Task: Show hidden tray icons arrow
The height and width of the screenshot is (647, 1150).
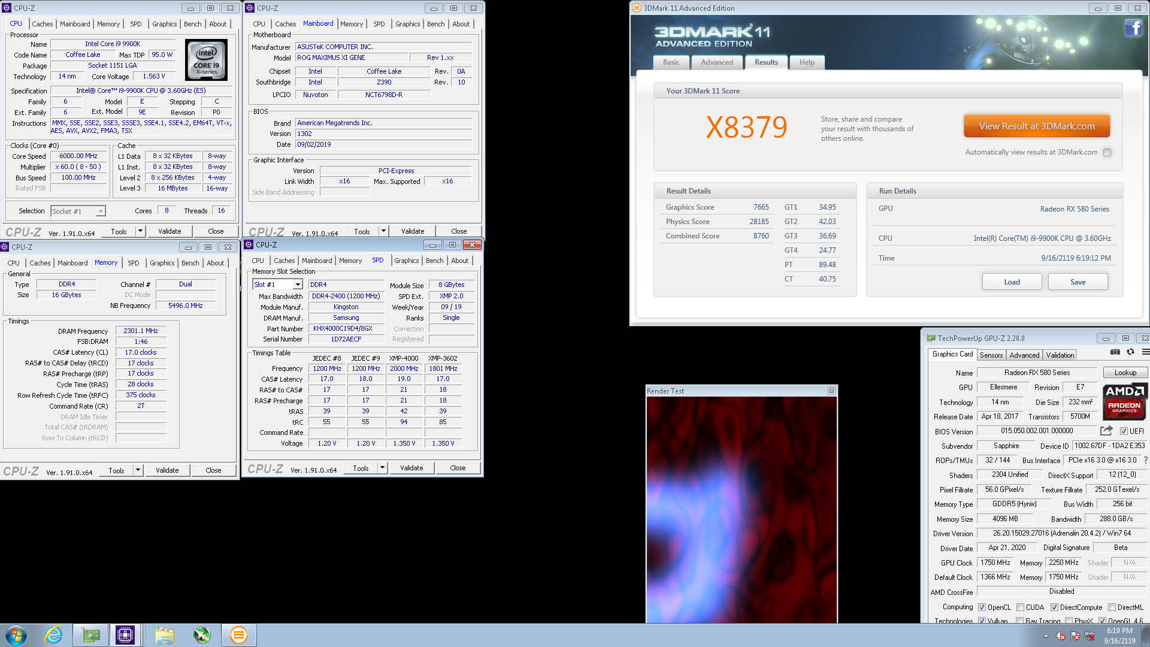Action: pyautogui.click(x=1046, y=636)
